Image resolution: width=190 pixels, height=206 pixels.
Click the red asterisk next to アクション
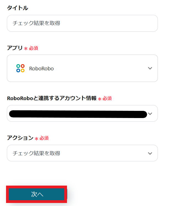tap(36, 138)
